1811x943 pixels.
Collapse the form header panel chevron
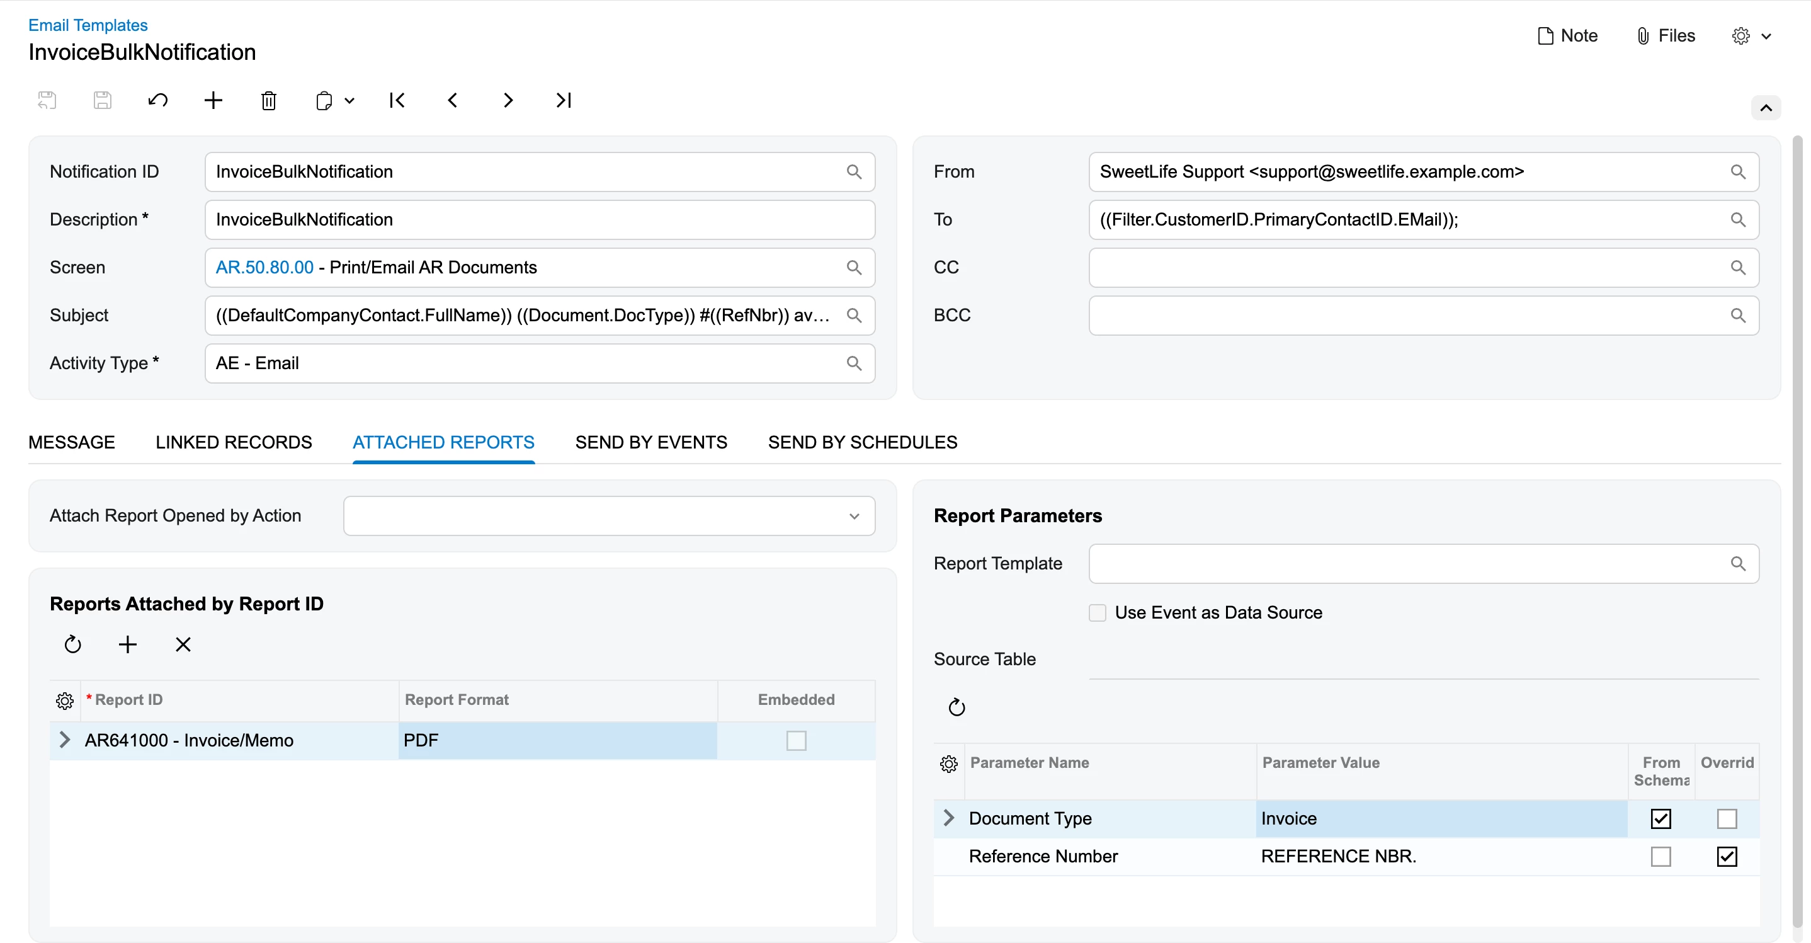tap(1765, 108)
